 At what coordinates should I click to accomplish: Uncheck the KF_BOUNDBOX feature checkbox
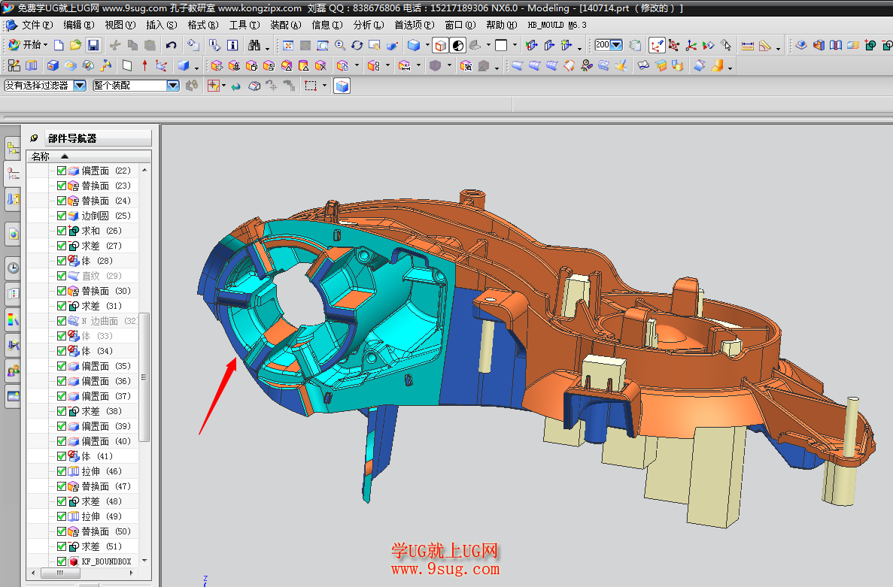tap(62, 561)
